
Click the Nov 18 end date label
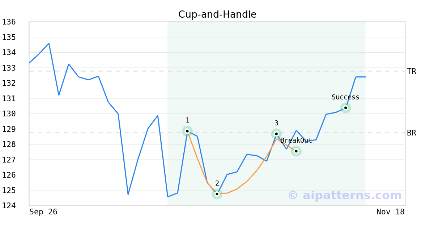point(390,212)
